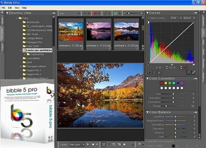Open the View menu
Image resolution: width=206 pixels, height=148 pixels.
(17, 8)
